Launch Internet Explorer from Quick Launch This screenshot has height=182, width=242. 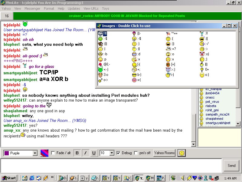32,178
